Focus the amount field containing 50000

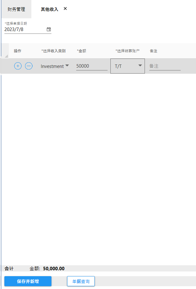tap(92, 66)
